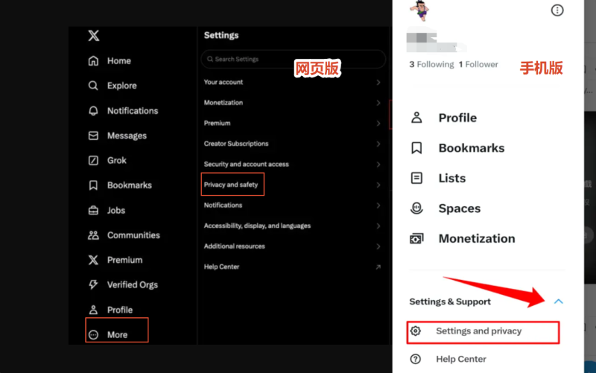Expand Monetization chevron in Settings list
The height and width of the screenshot is (373, 596).
click(x=378, y=103)
